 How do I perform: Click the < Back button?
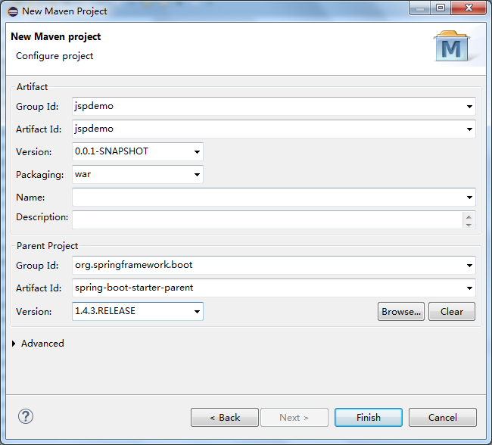(225, 418)
